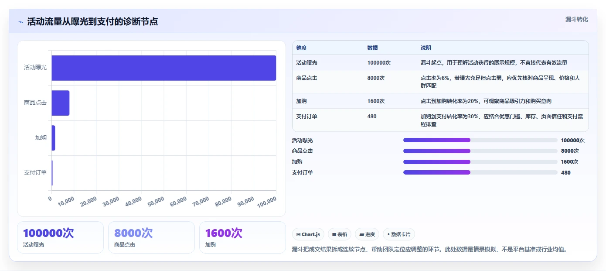Viewport: 606px width, 271px height.
Task: Click the description starting 点击率为8% in the table
Action: (500, 82)
